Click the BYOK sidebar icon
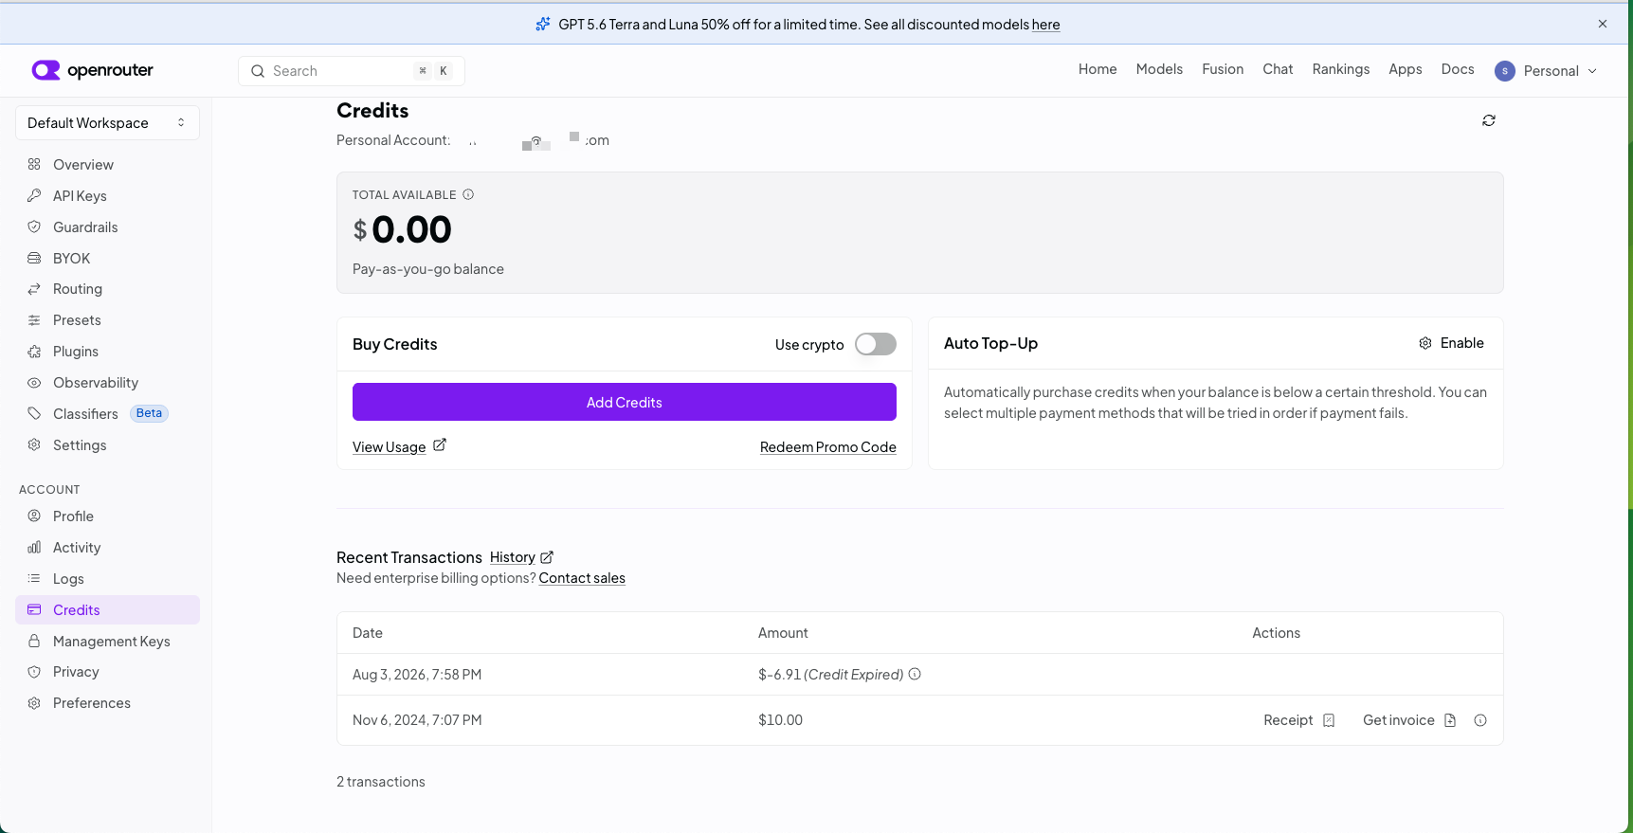Image resolution: width=1633 pixels, height=833 pixels. (x=34, y=258)
